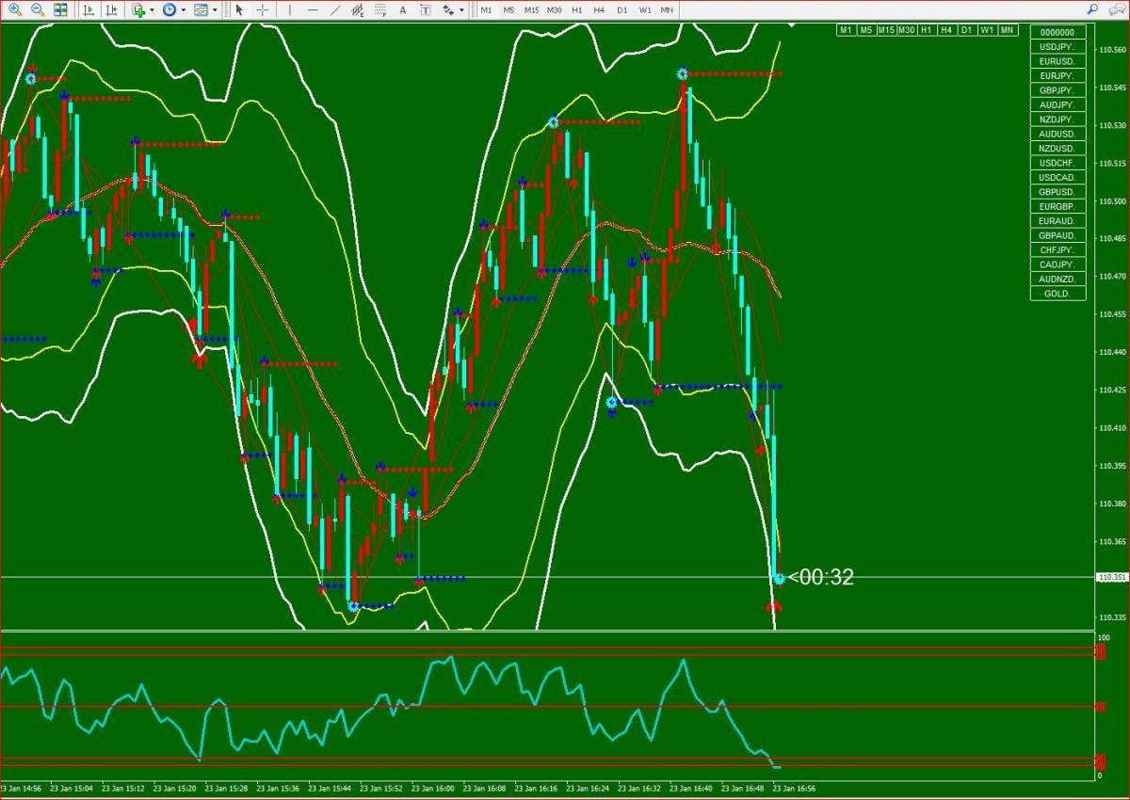This screenshot has width=1130, height=800.
Task: Switch to M5 timeframe in the toolbar
Action: click(x=508, y=9)
